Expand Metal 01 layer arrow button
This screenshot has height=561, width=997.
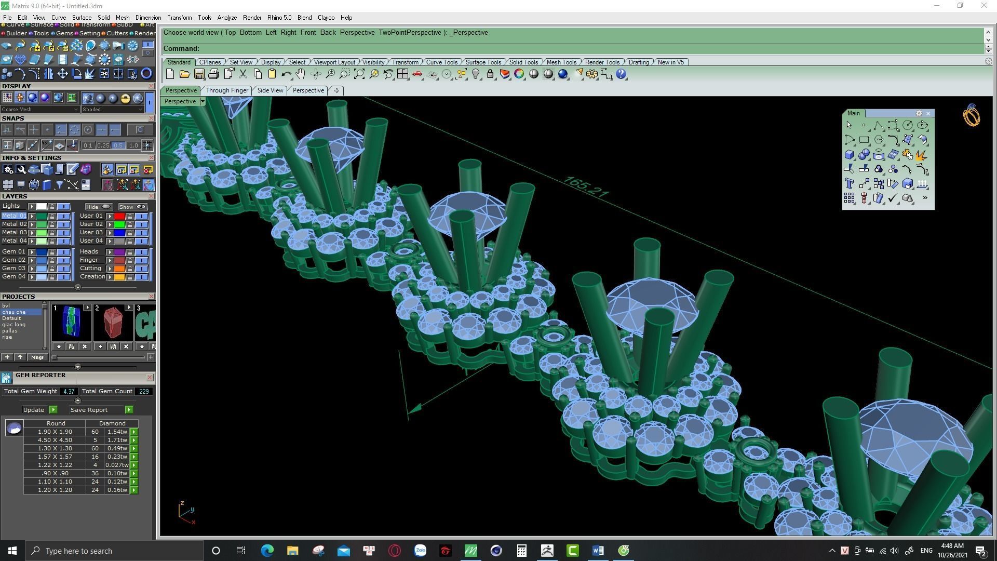(x=32, y=216)
